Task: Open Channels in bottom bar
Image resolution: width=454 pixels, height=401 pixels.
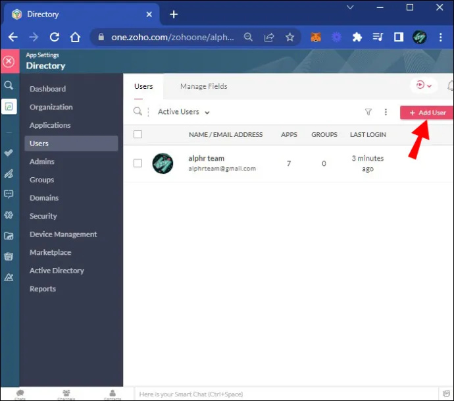Action: [66, 394]
